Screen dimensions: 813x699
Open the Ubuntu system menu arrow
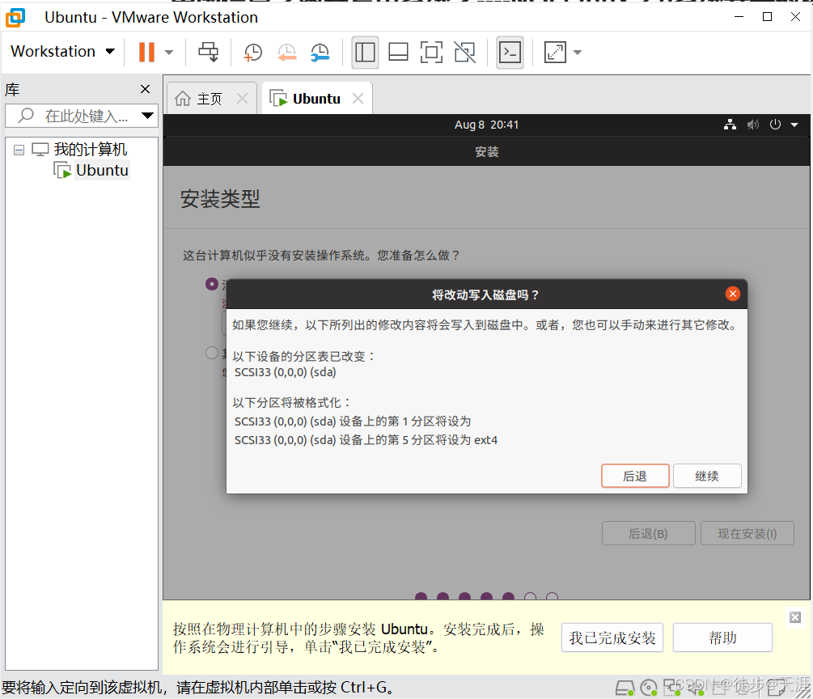(x=794, y=125)
